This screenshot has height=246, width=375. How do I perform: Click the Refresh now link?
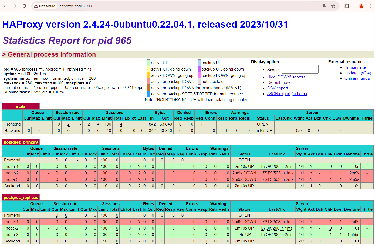pyautogui.click(x=278, y=82)
